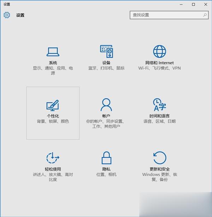Maximize the Settings window
Image resolution: width=212 pixels, height=217 pixels.
[193, 5]
